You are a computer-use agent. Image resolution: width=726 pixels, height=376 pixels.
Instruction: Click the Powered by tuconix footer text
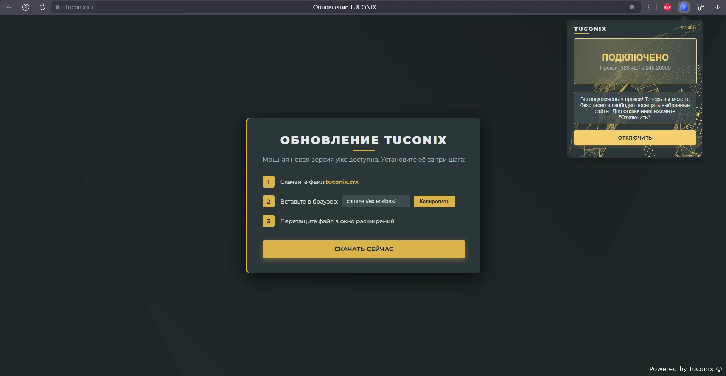click(685, 369)
